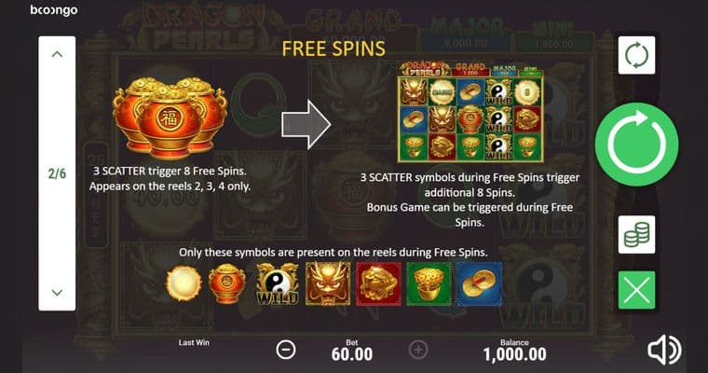
Task: Click the large green spin button
Action: click(x=636, y=145)
